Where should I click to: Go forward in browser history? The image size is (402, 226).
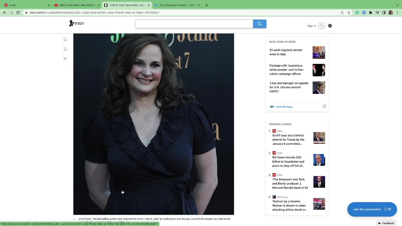coord(11,13)
